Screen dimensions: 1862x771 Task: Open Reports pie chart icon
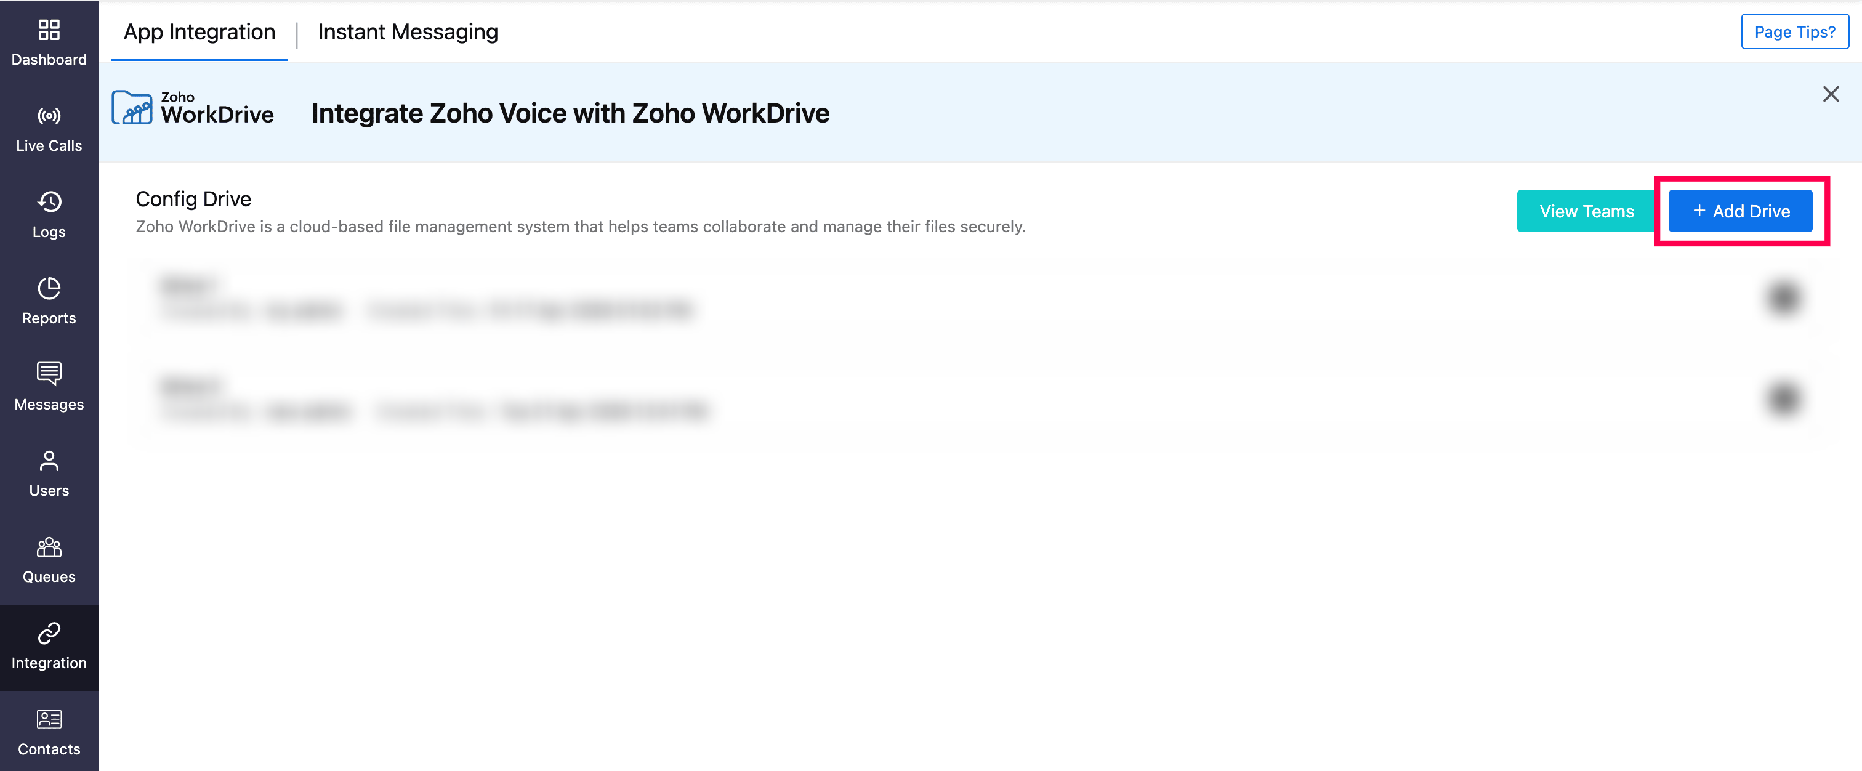click(49, 288)
